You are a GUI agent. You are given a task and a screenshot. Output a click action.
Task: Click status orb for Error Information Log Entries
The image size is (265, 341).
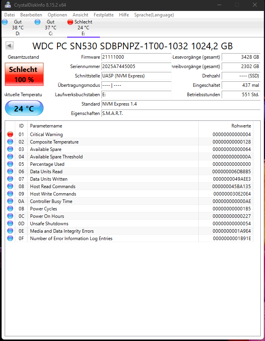point(10,239)
